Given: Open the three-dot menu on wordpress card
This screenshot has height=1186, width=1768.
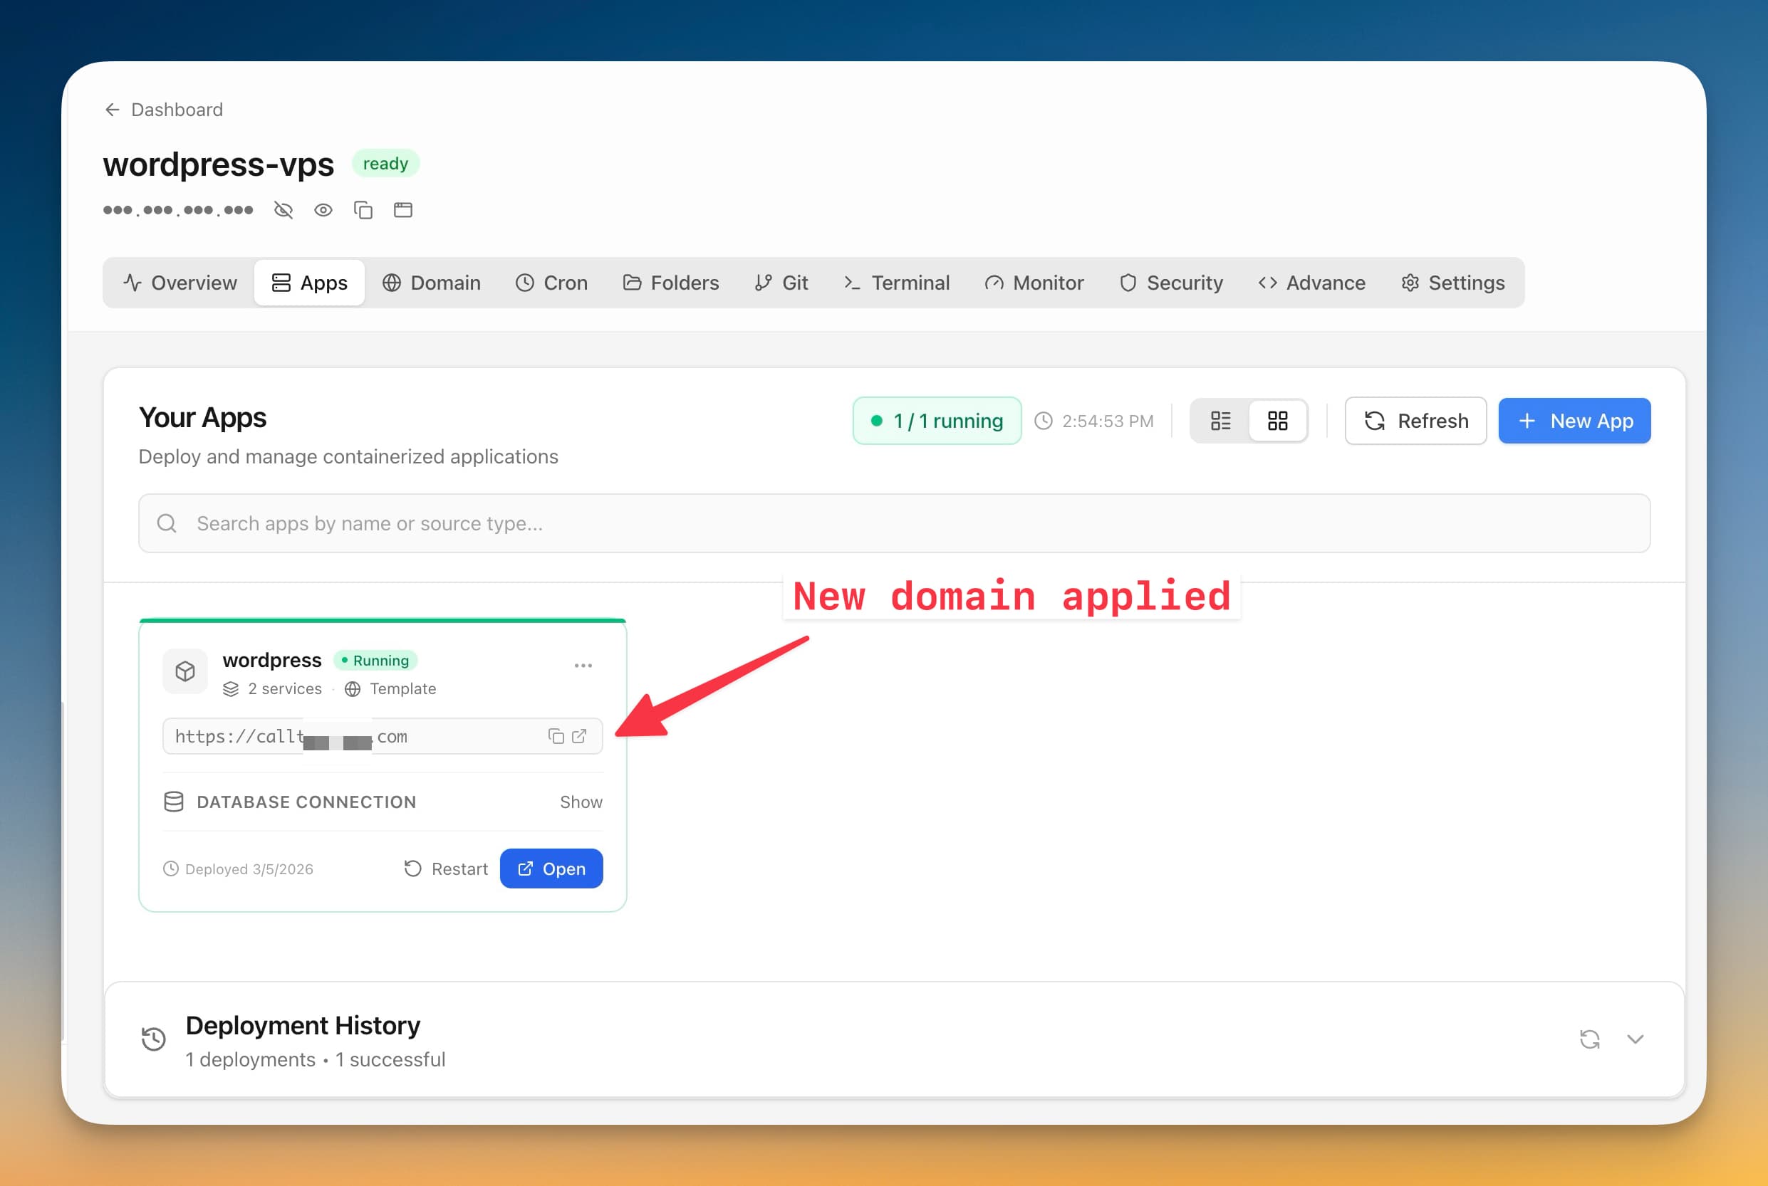Looking at the screenshot, I should point(583,665).
